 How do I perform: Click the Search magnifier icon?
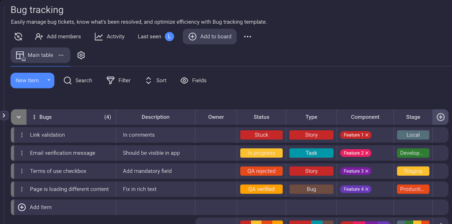[x=68, y=81]
